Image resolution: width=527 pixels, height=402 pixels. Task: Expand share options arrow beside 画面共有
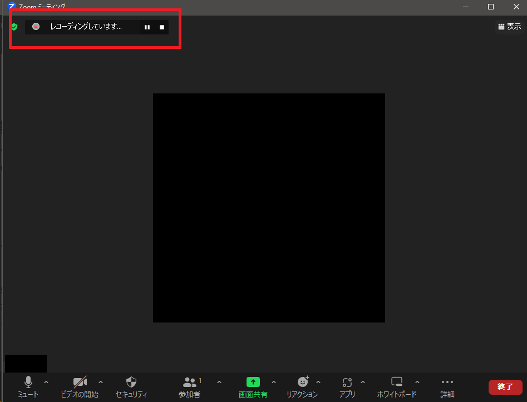coord(273,382)
